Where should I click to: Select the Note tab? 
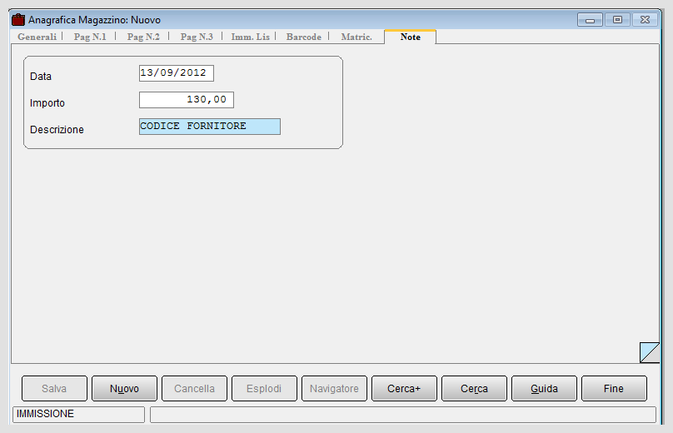click(x=411, y=37)
